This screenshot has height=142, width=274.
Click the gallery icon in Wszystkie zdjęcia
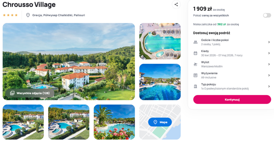12,93
